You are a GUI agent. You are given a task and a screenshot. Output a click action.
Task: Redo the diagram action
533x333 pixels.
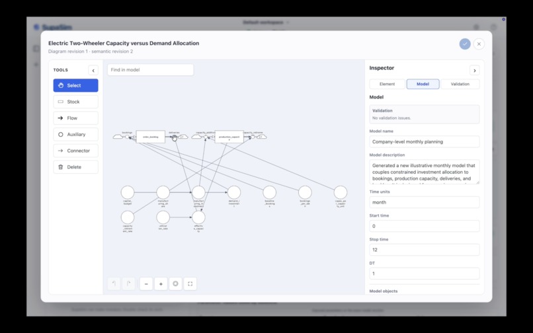(128, 283)
